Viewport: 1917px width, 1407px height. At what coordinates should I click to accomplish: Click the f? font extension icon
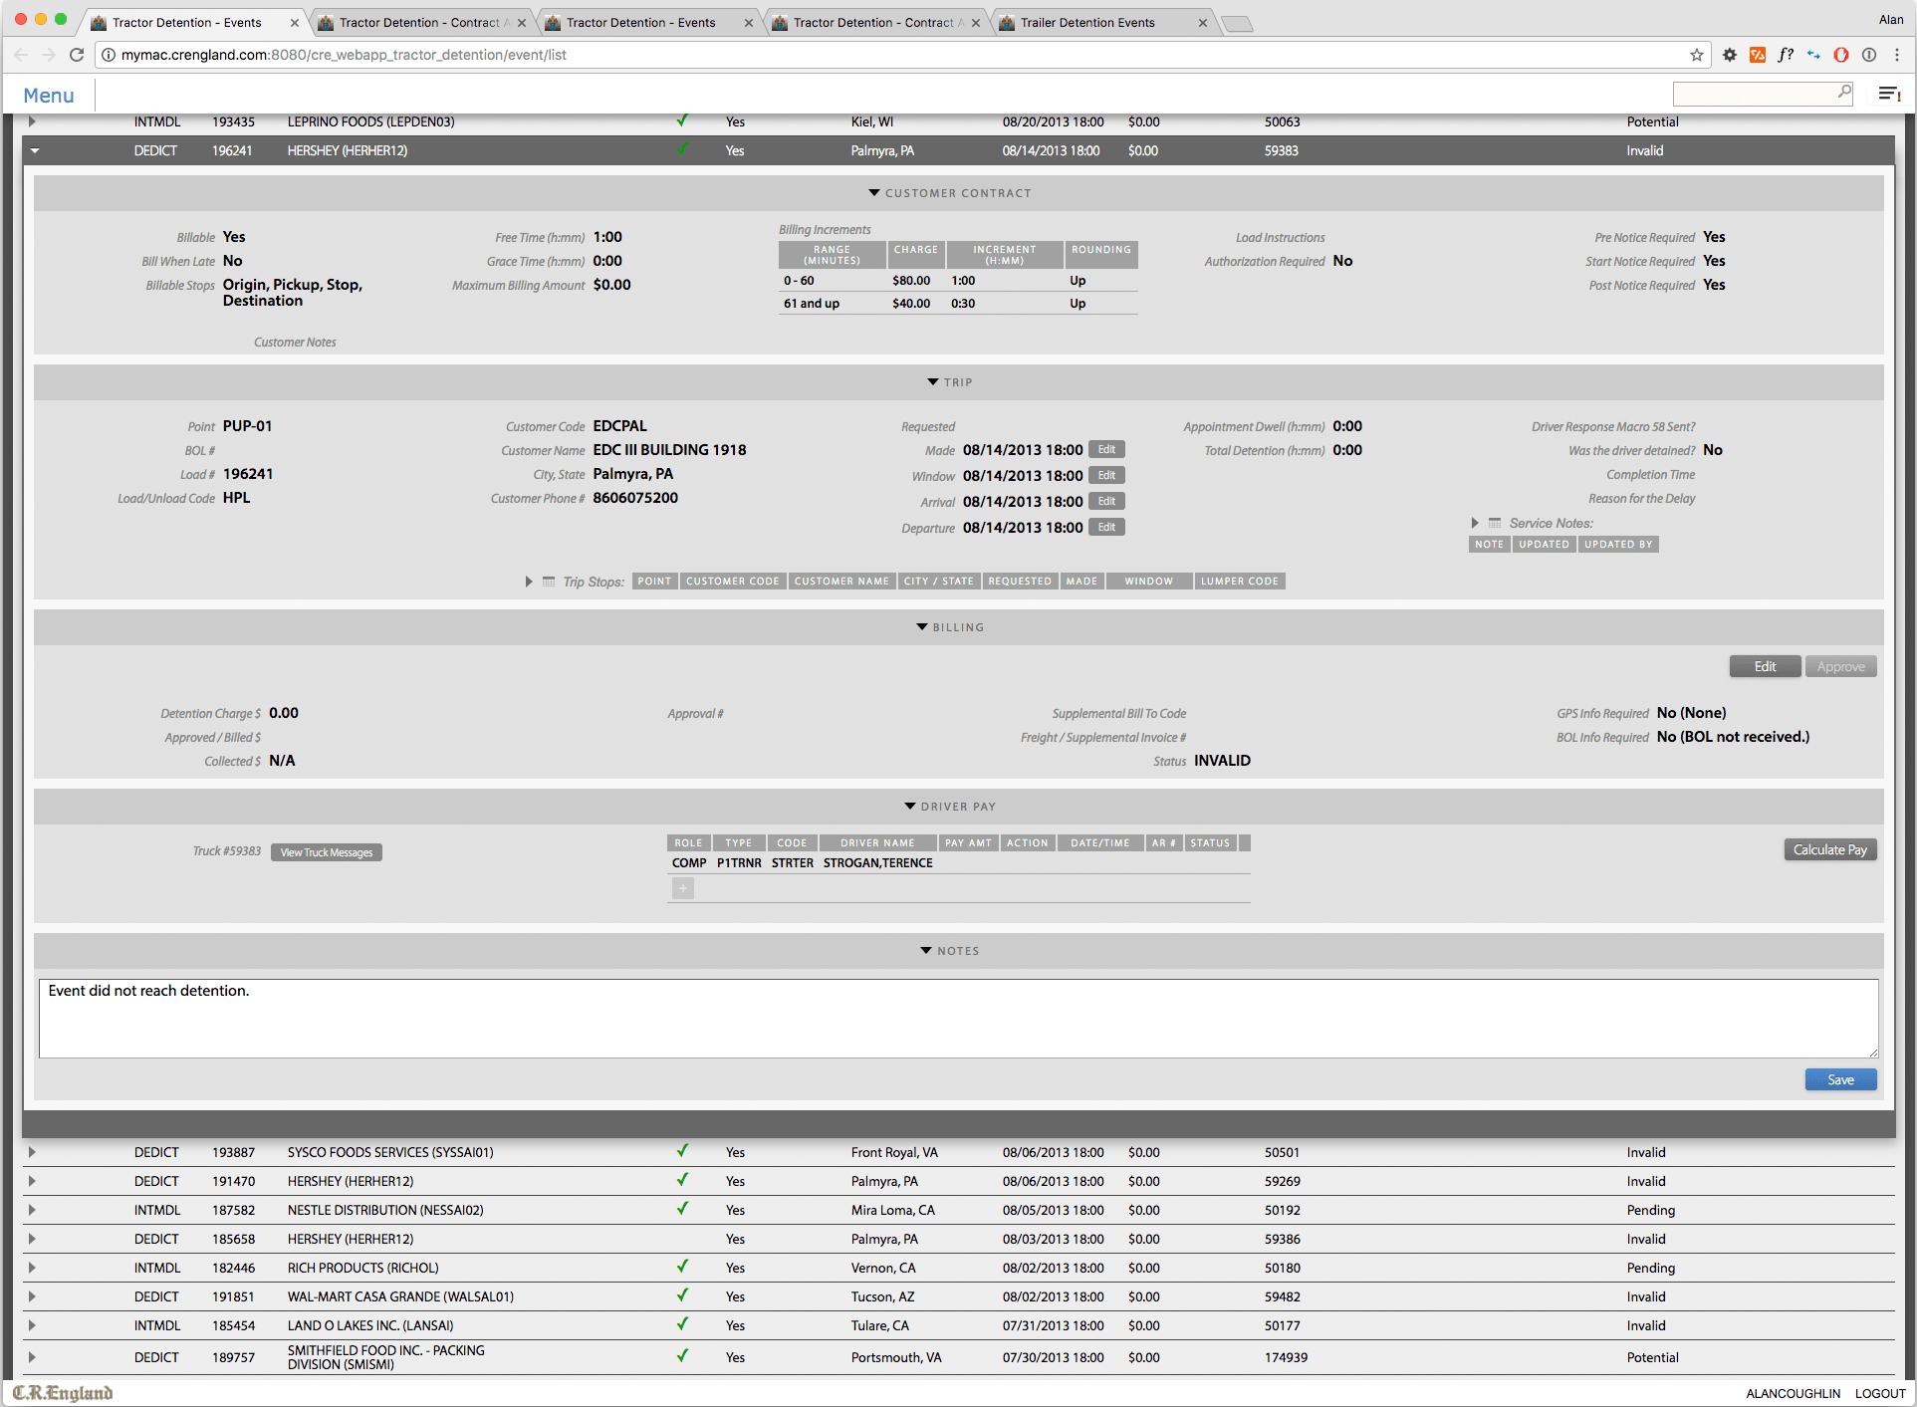pos(1786,55)
